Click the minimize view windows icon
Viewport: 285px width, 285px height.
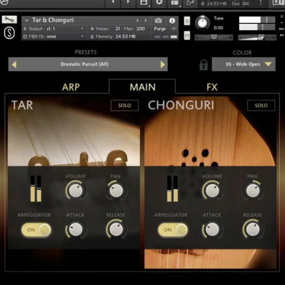click(190, 2)
